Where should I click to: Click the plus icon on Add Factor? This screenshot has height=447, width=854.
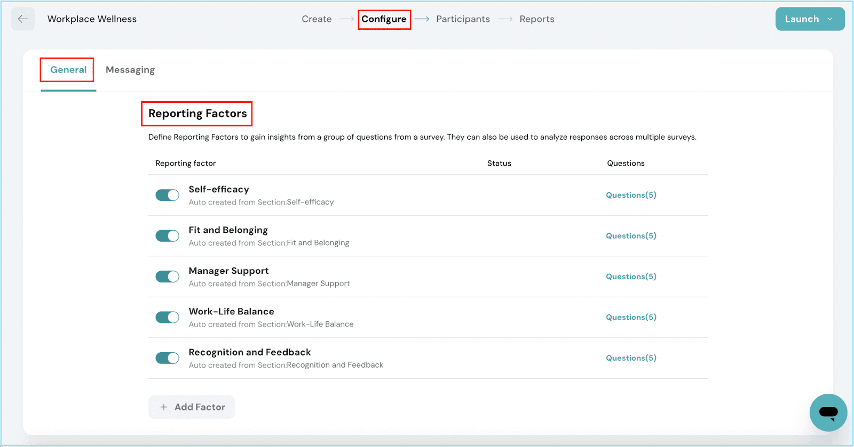[x=164, y=407]
